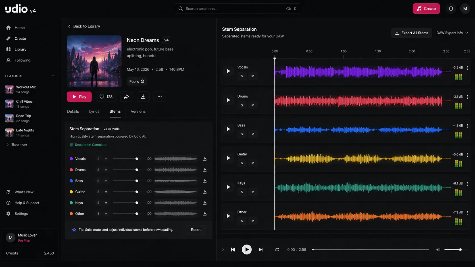Switch to the Lyrics tab
Screen dimensions: 475x267
click(94, 112)
